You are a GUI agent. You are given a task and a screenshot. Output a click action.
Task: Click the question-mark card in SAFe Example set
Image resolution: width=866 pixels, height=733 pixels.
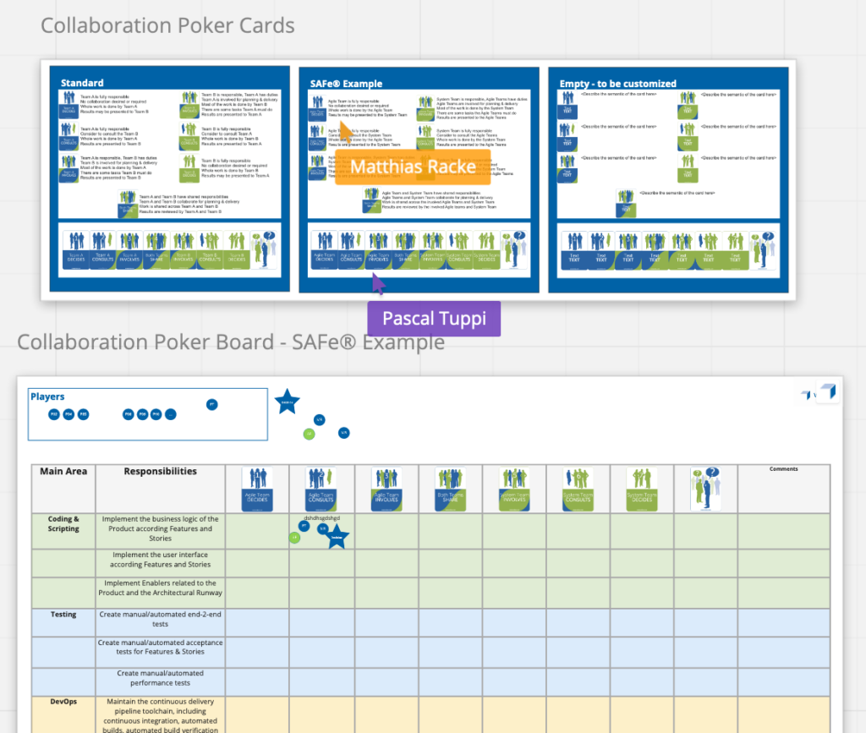coord(513,250)
